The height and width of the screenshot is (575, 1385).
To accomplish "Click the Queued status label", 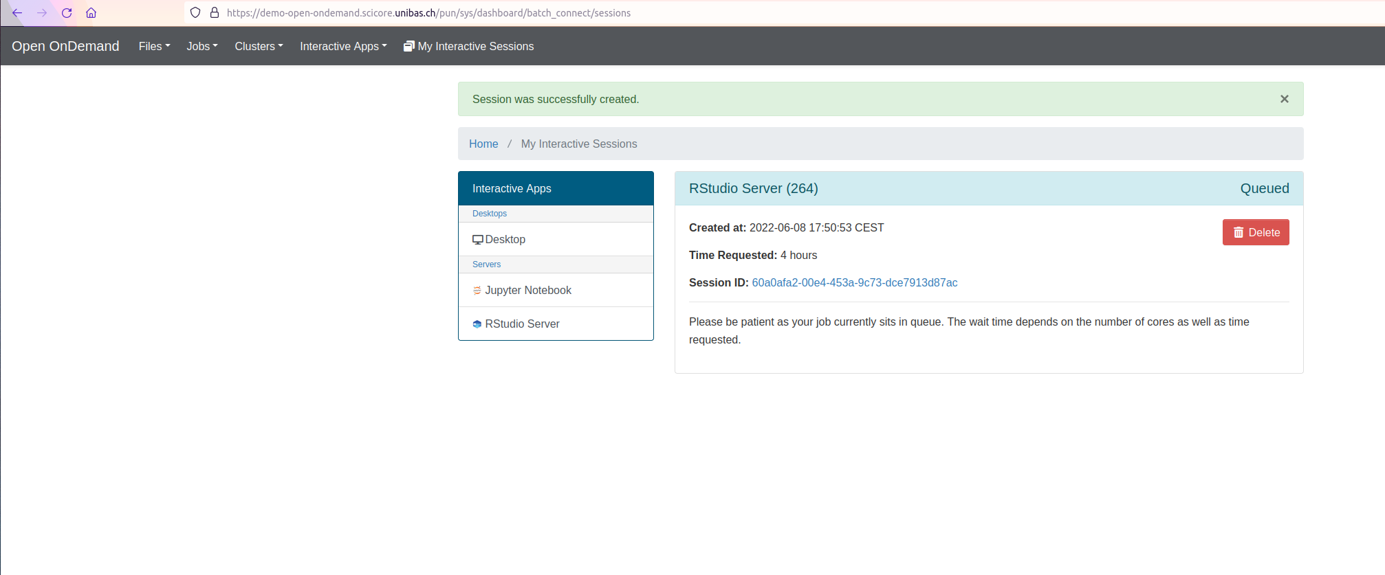I will [x=1265, y=188].
